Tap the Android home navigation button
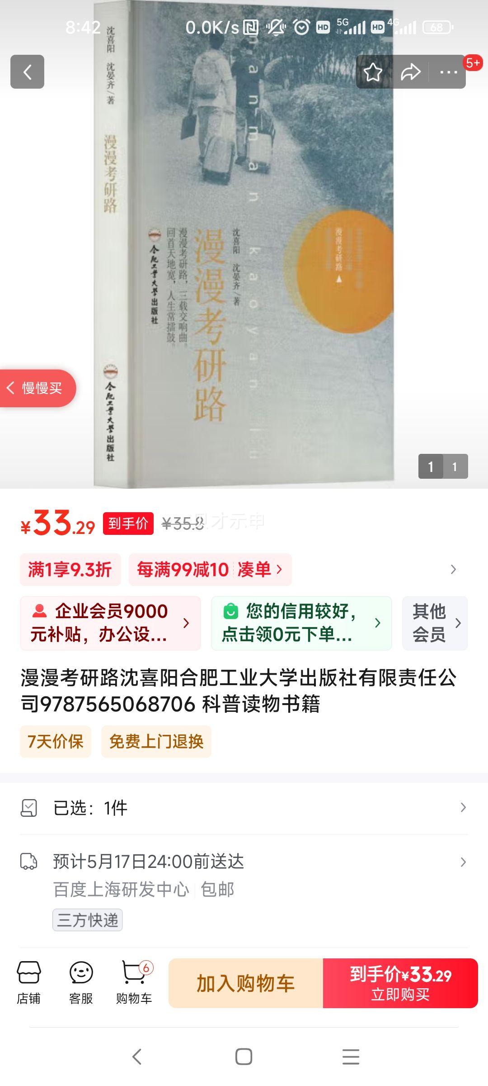Image resolution: width=488 pixels, height=1086 pixels. [x=244, y=1057]
